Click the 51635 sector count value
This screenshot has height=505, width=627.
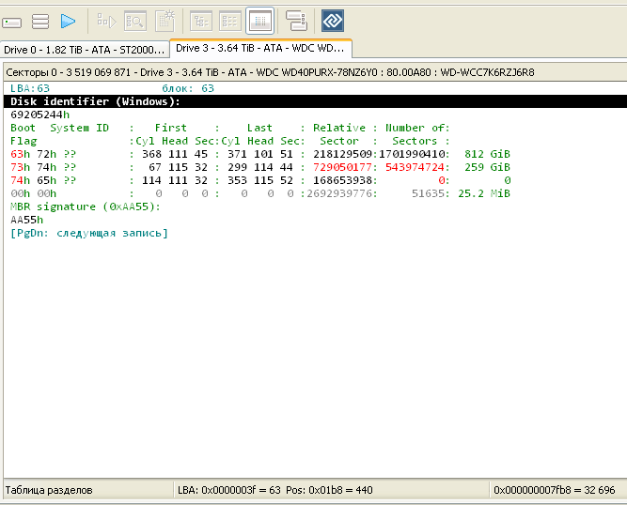(x=429, y=193)
